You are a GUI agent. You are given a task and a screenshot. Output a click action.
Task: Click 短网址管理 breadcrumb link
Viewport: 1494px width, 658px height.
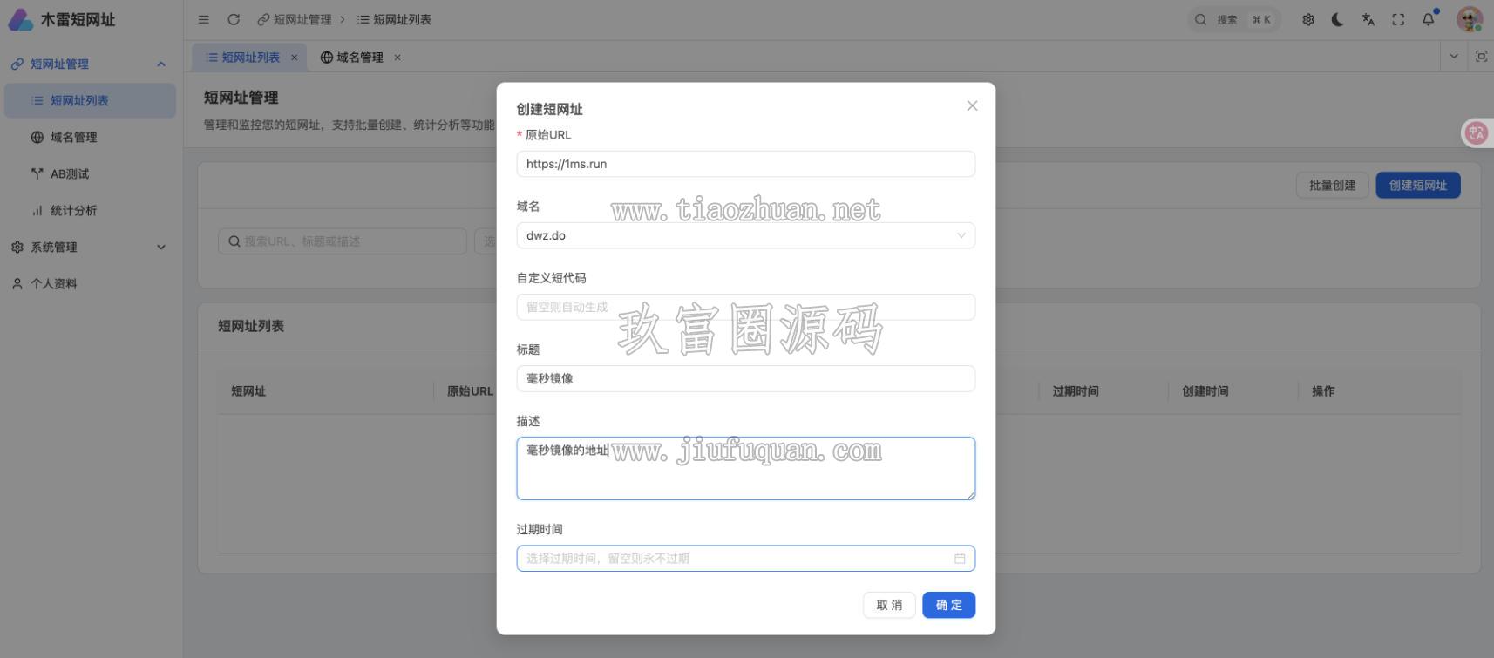[x=295, y=19]
